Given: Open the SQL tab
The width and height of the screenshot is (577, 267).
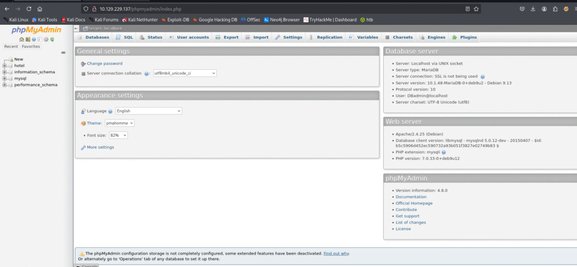Looking at the screenshot, I should tap(125, 37).
